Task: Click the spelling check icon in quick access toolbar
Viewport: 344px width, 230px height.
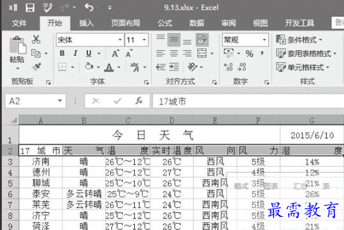Action: pyautogui.click(x=47, y=8)
